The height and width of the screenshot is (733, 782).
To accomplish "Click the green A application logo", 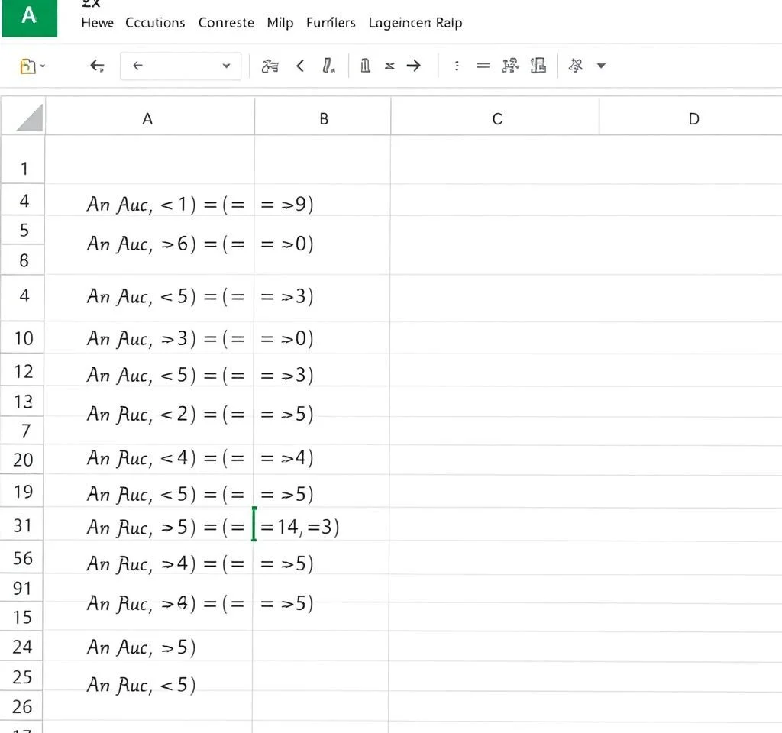I will pos(29,18).
